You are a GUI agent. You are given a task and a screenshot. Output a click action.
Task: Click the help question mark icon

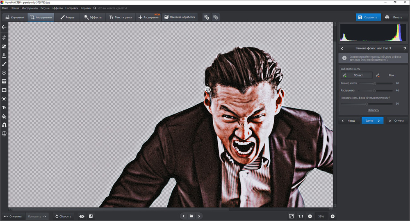tap(405, 49)
